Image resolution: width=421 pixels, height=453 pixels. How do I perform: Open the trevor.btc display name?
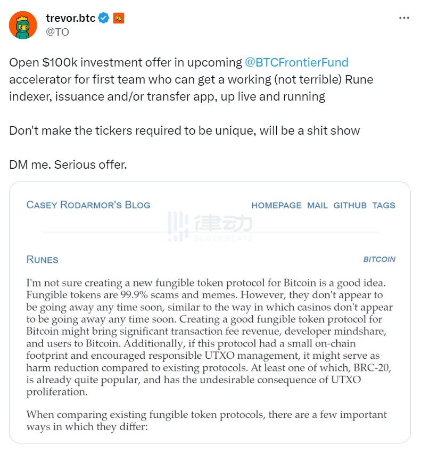coord(70,18)
